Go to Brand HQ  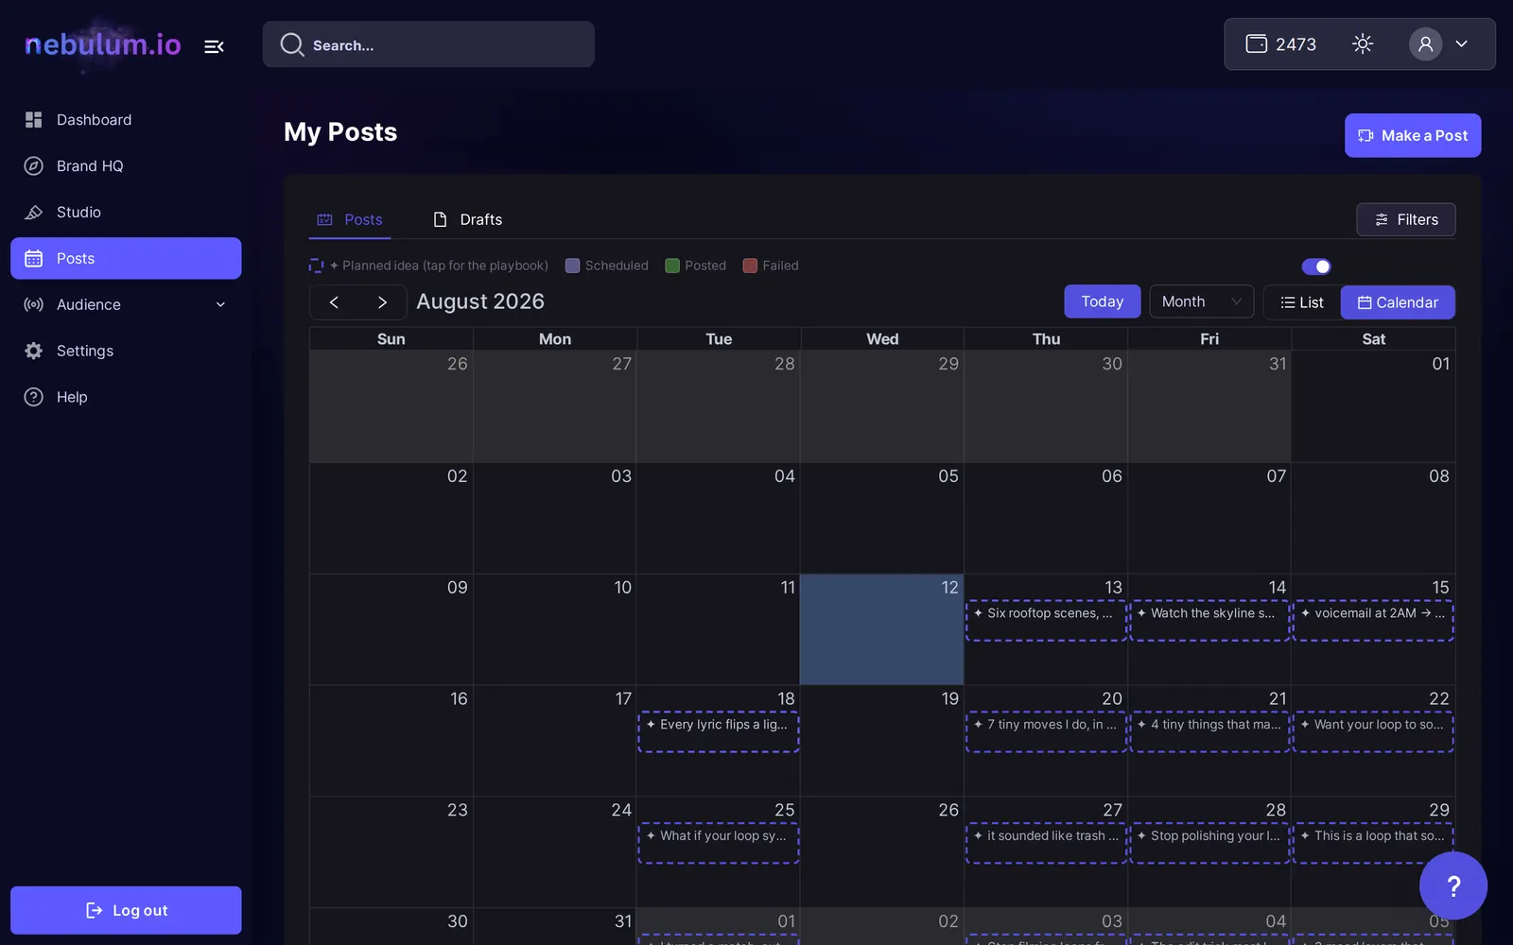[x=126, y=166]
